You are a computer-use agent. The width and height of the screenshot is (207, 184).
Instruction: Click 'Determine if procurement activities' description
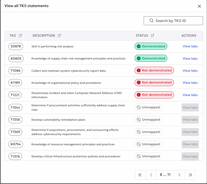point(78,108)
